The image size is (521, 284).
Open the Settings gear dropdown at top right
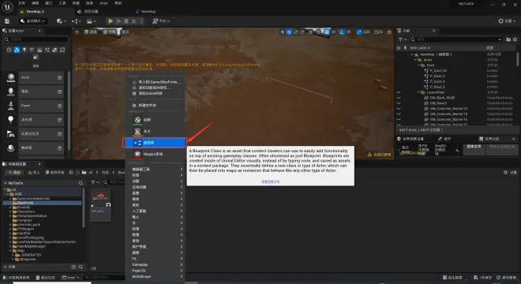[x=506, y=21]
